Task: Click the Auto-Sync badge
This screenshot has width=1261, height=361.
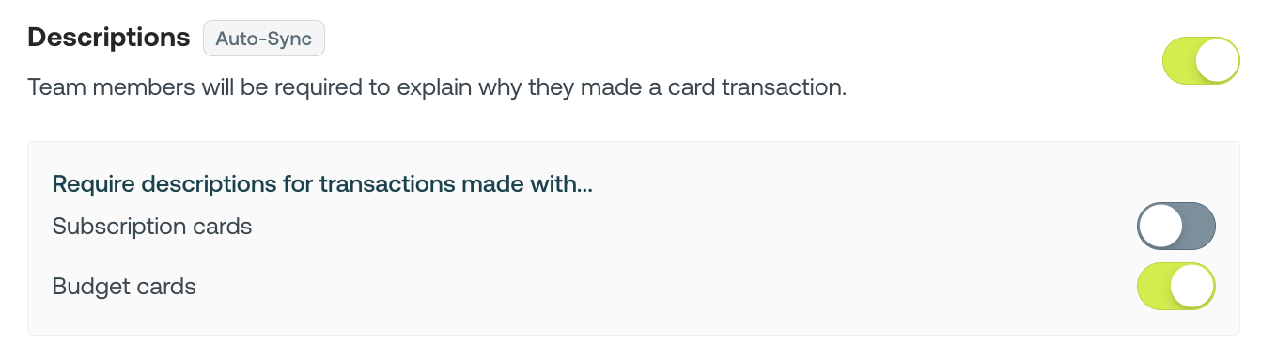Action: coord(264,39)
